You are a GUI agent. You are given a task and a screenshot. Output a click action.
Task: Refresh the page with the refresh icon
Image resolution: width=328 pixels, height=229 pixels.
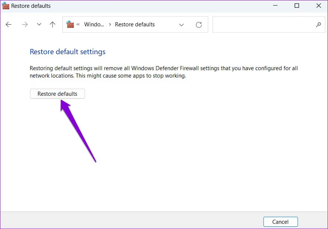199,24
